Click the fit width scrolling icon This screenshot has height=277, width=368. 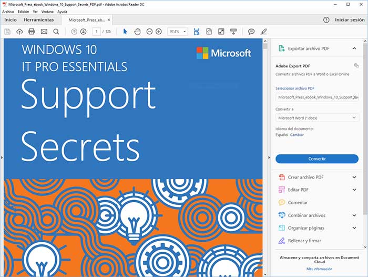click(197, 32)
